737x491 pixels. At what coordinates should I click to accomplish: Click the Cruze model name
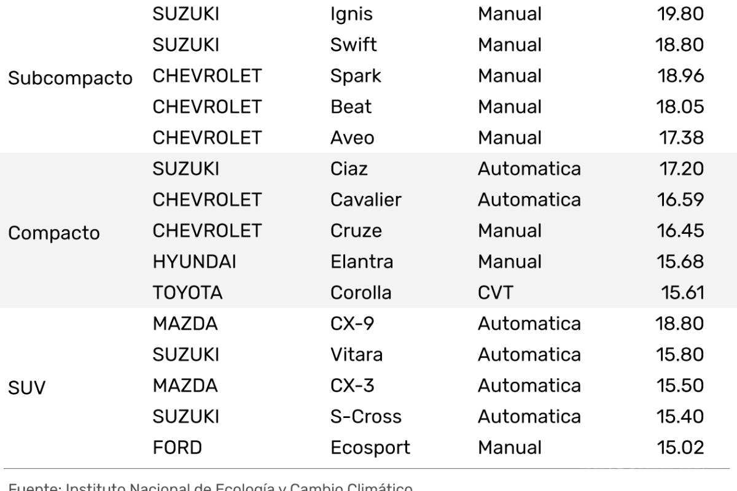[356, 231]
